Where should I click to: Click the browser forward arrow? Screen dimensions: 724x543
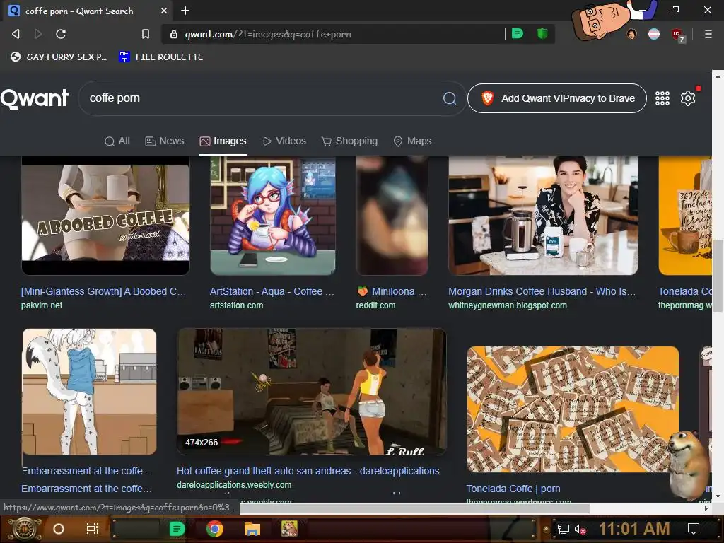coord(38,34)
